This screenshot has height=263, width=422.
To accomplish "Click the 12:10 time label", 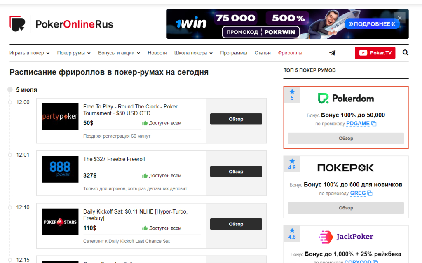I will [23, 207].
